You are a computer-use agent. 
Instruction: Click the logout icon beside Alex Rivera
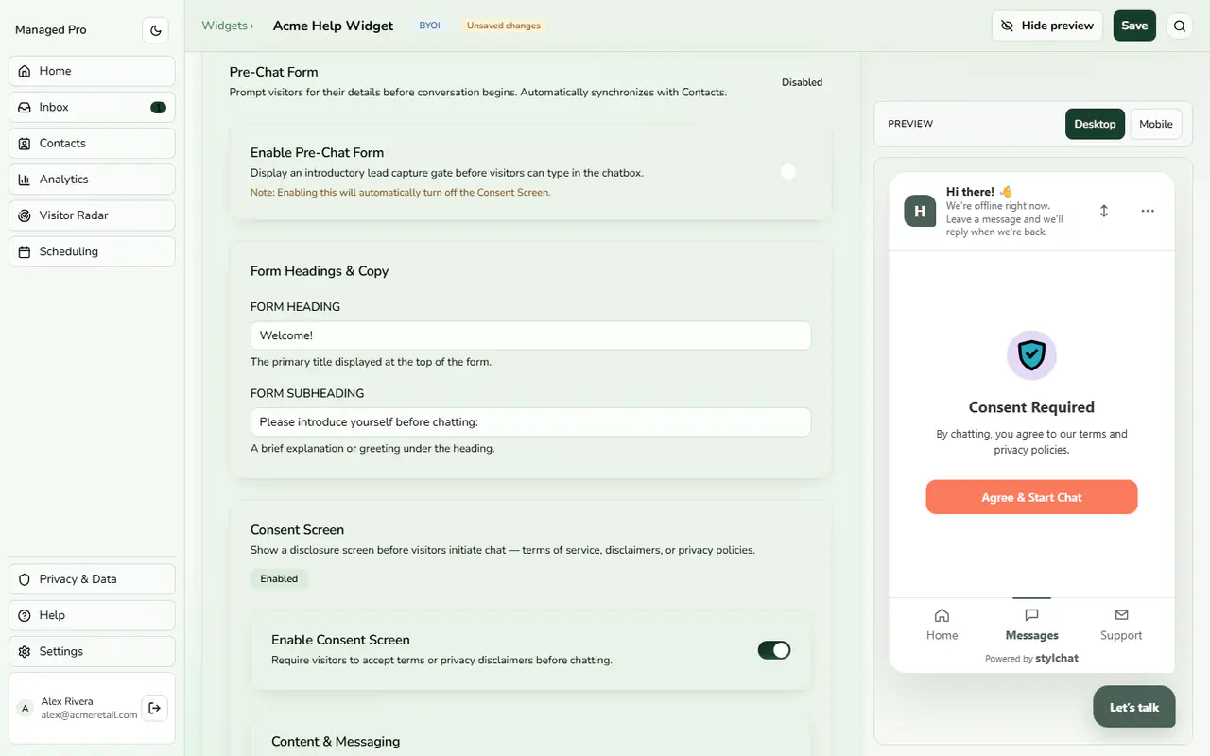(154, 708)
